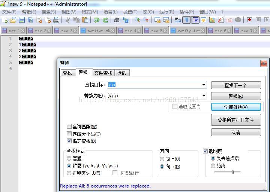Save the current file via toolbar
The height and width of the screenshot is (192, 270).
[x=22, y=20]
